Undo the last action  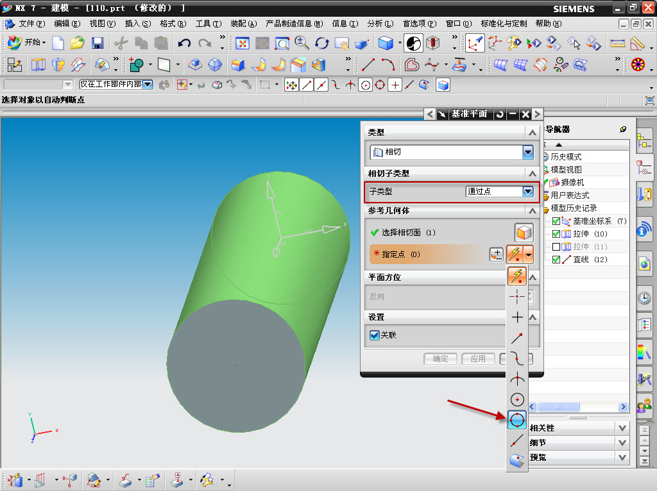(x=184, y=43)
